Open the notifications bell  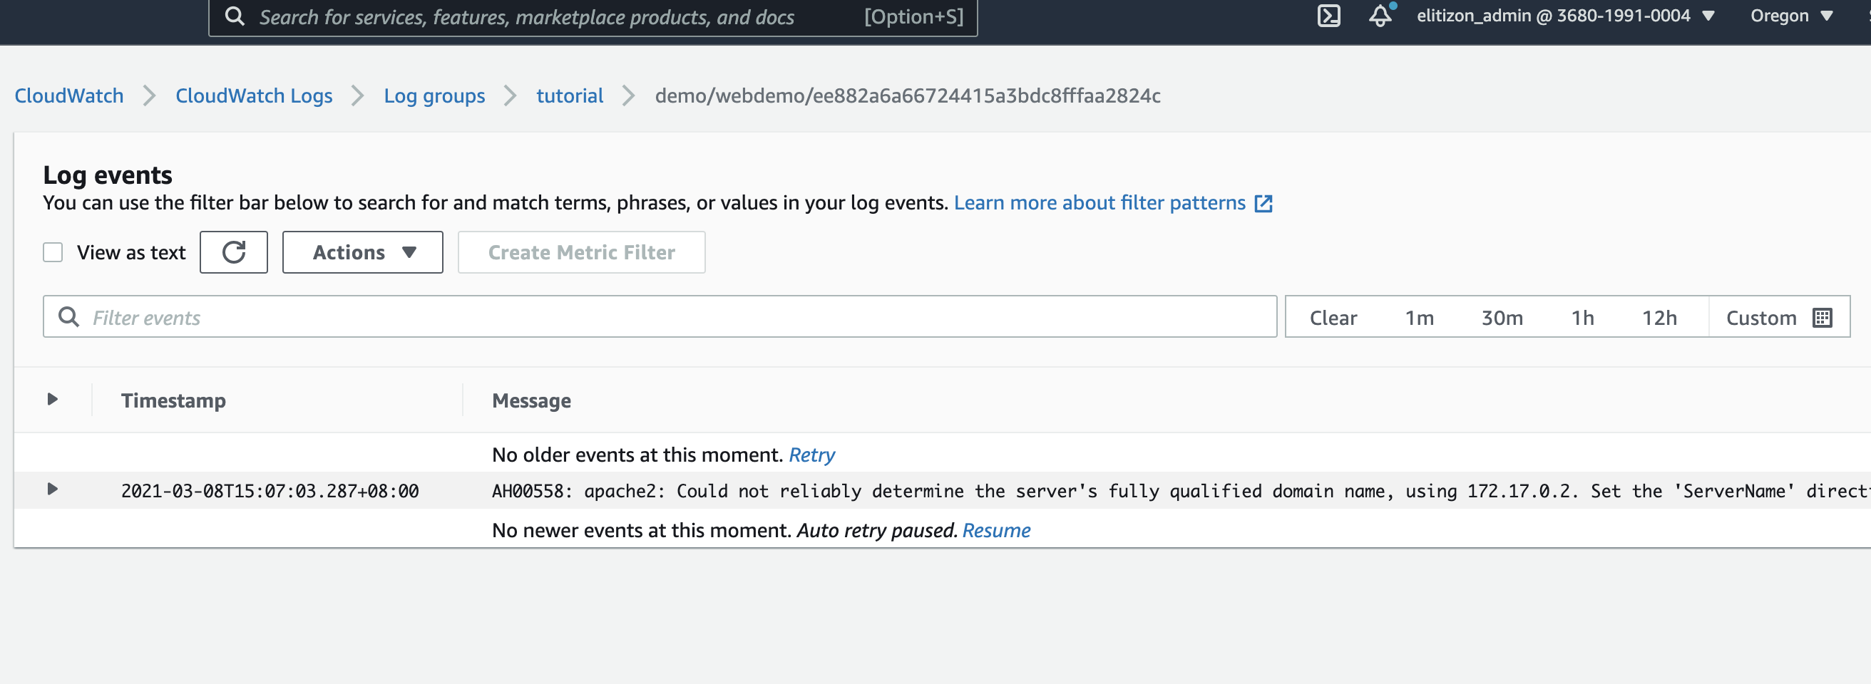click(1380, 16)
